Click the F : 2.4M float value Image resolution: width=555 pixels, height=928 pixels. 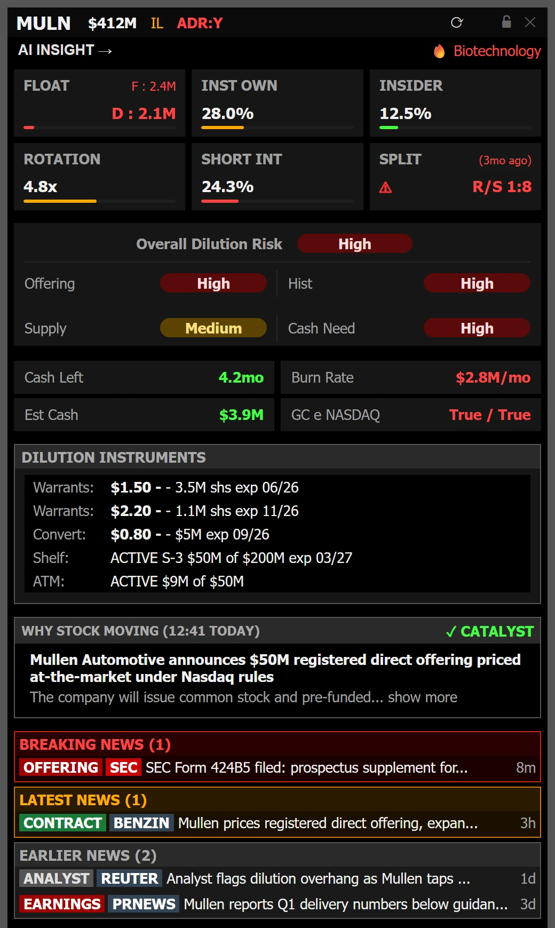(154, 86)
